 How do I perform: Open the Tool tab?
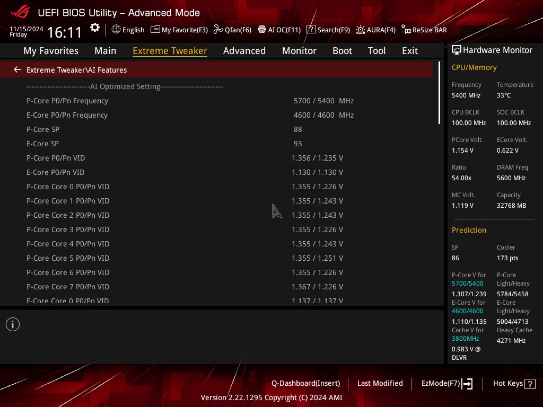pos(377,50)
